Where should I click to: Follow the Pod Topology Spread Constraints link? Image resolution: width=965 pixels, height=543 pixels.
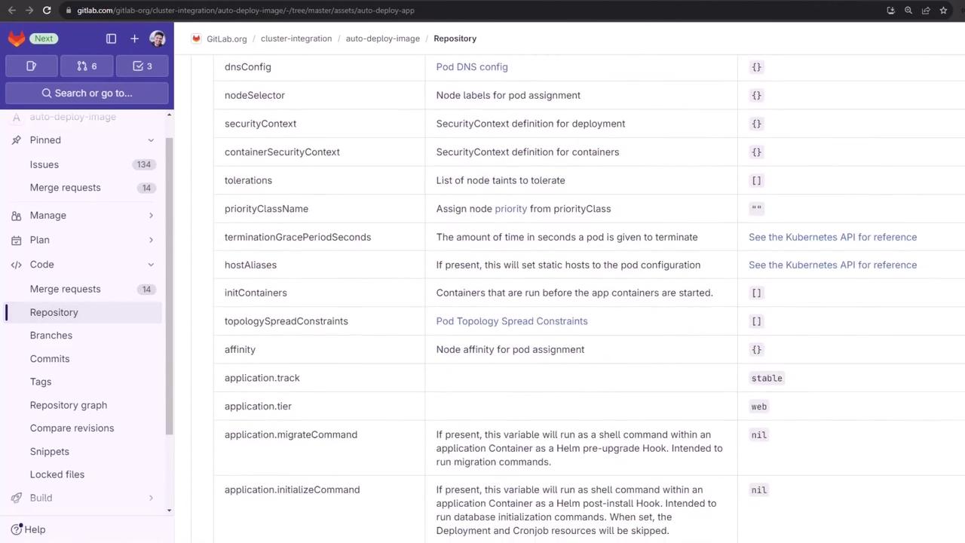[x=512, y=321]
